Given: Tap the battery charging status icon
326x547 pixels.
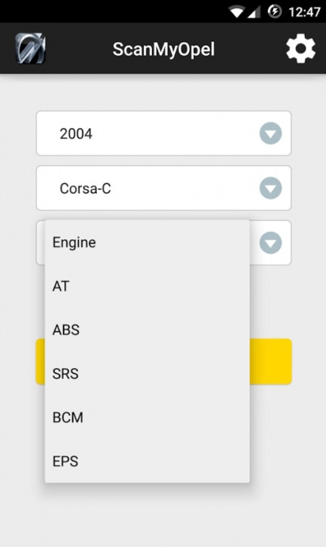Looking at the screenshot, I should tap(275, 11).
